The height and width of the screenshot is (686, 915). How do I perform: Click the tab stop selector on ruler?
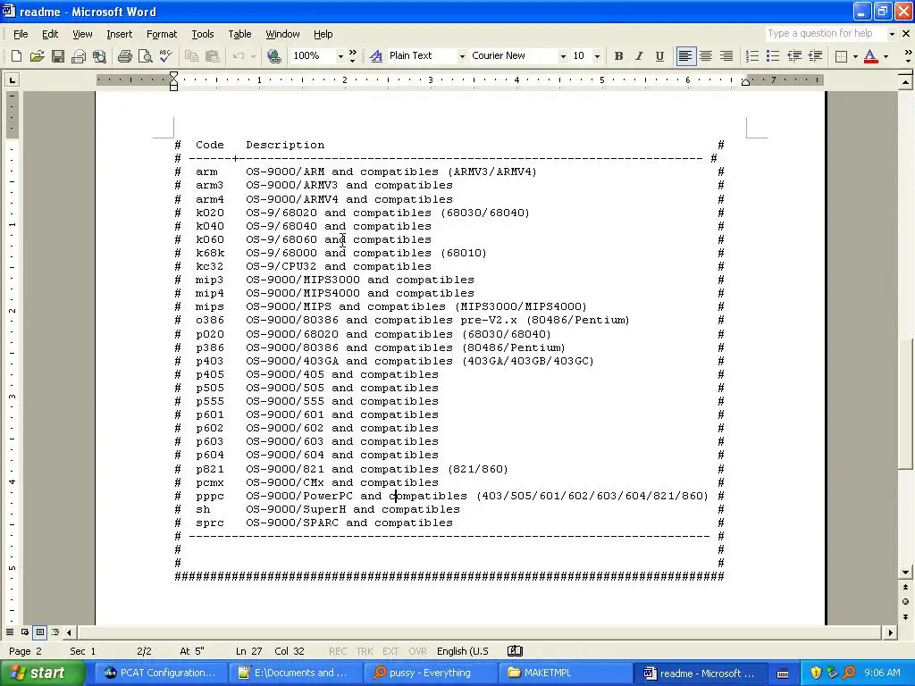[12, 79]
